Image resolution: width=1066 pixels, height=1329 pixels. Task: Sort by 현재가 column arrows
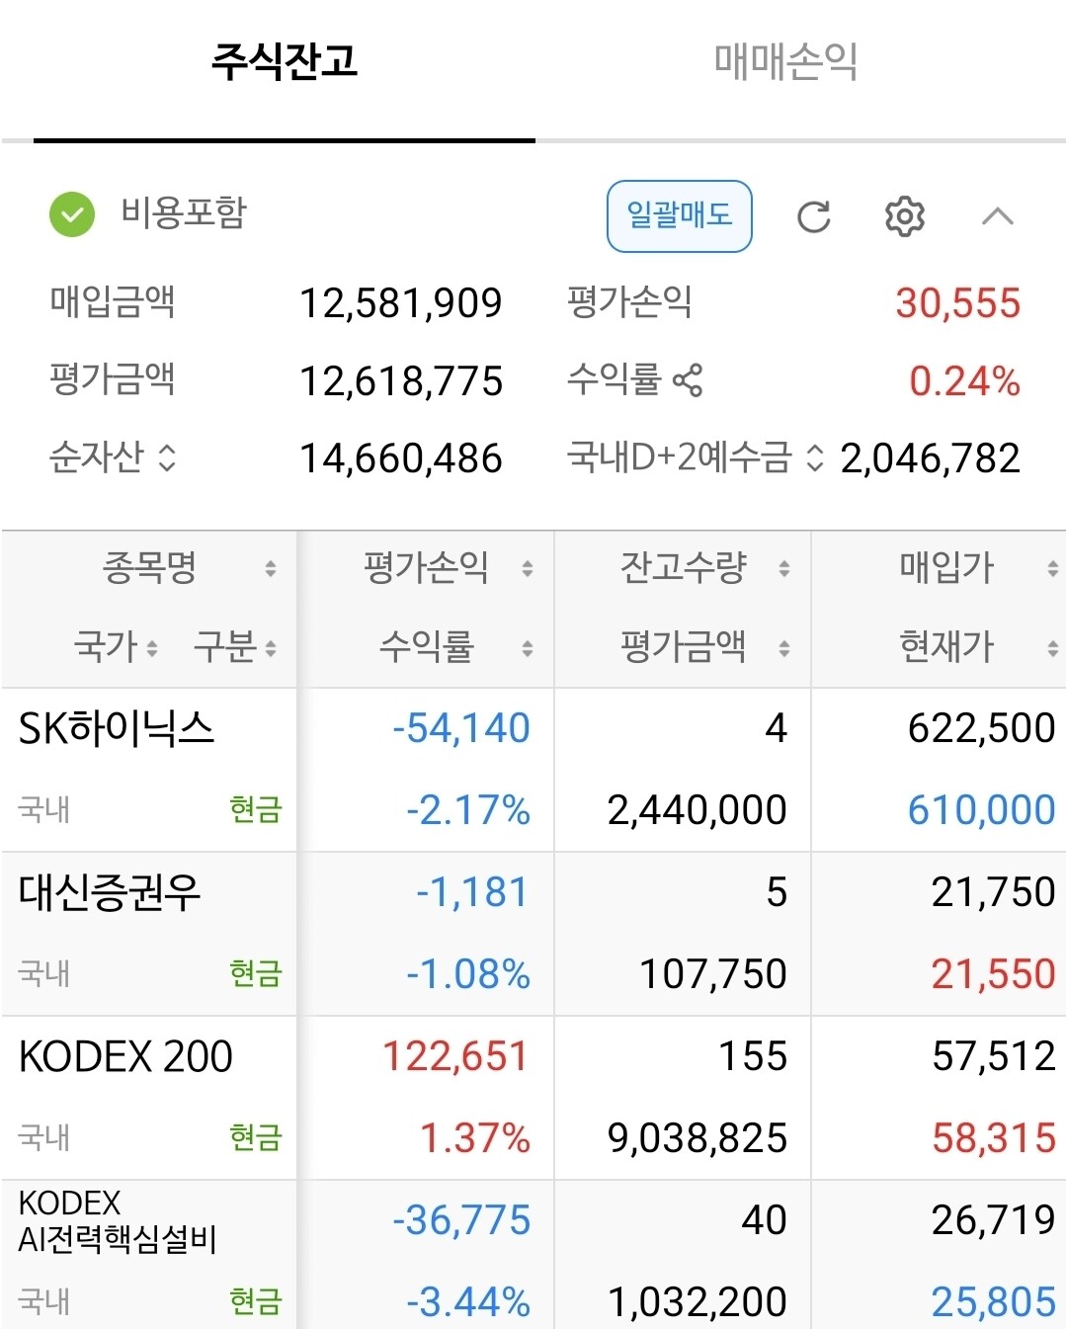click(1053, 648)
